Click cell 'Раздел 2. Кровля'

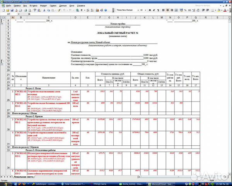pos(34,116)
